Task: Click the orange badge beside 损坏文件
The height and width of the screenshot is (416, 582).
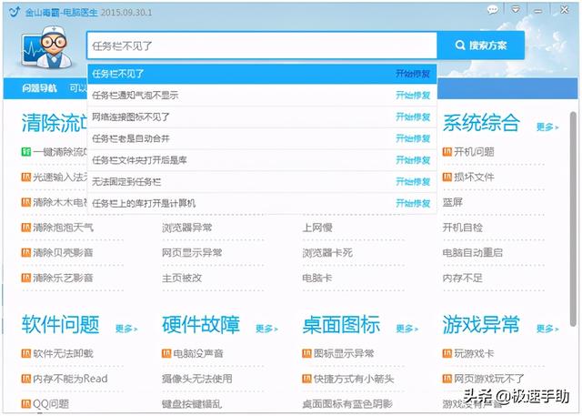Action: point(447,177)
